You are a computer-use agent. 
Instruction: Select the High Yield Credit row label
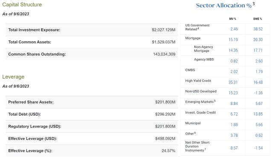point(198,81)
